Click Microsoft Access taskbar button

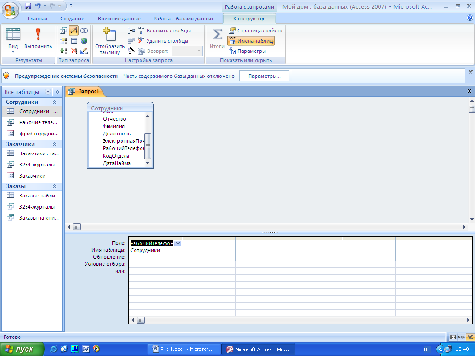[259, 349]
